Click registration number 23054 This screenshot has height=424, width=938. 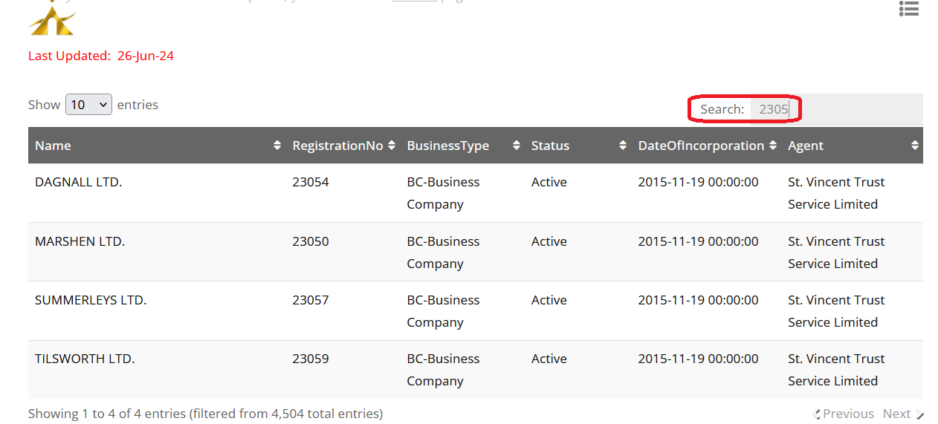point(310,182)
